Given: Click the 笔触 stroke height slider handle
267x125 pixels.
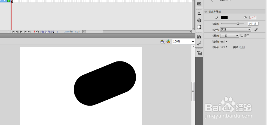Looking at the screenshot, I should (238, 24).
